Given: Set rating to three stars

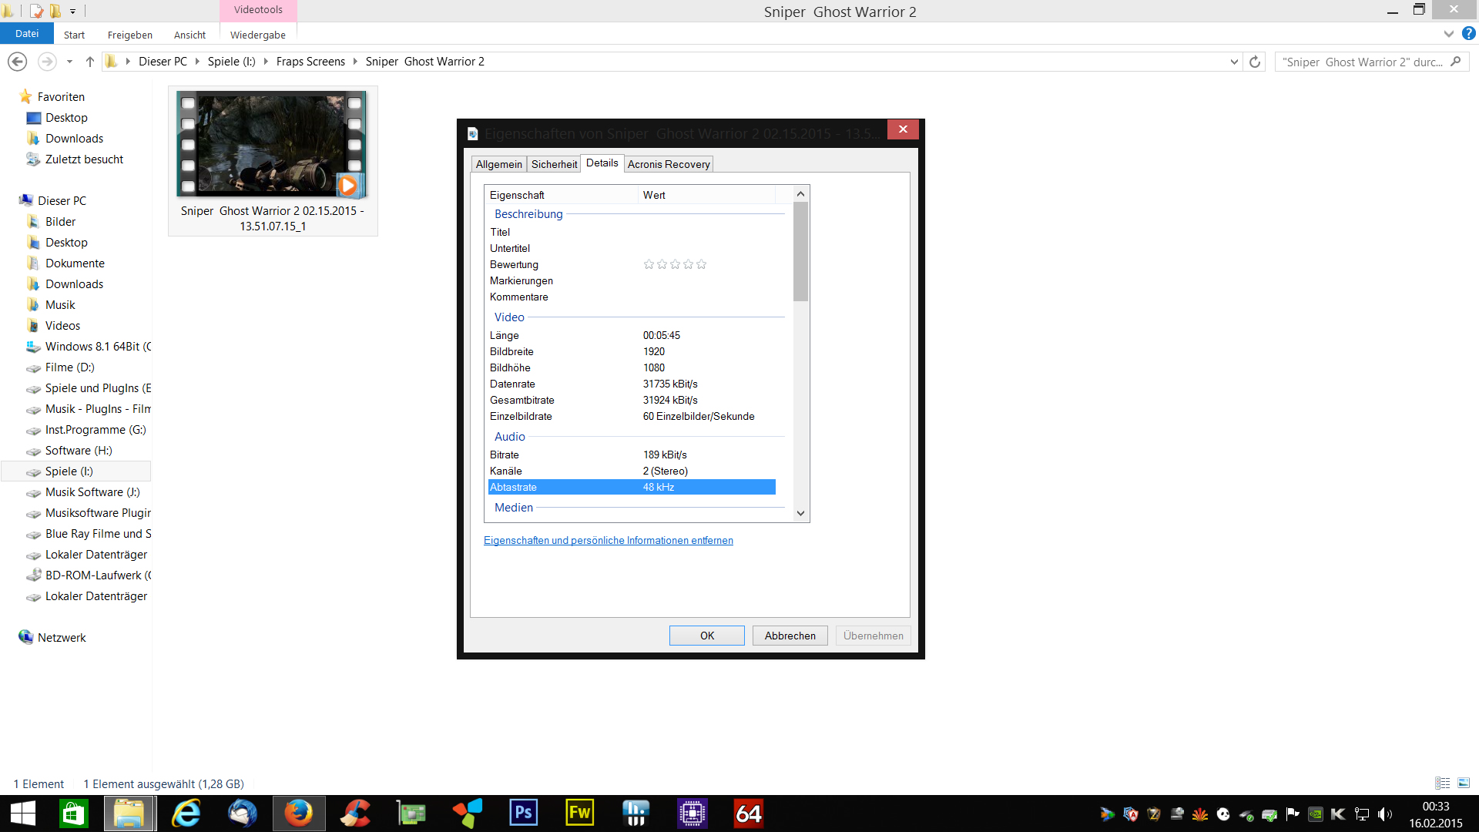Looking at the screenshot, I should 675,264.
